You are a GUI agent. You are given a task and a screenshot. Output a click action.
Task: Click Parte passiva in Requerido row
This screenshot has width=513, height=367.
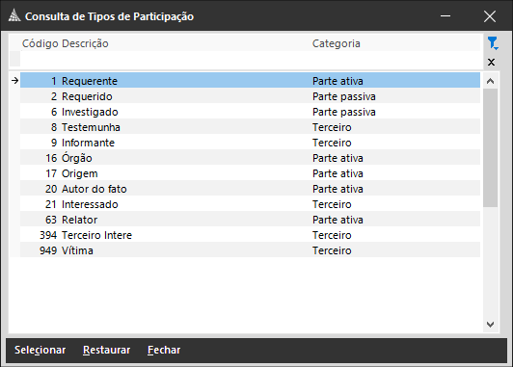tap(344, 96)
